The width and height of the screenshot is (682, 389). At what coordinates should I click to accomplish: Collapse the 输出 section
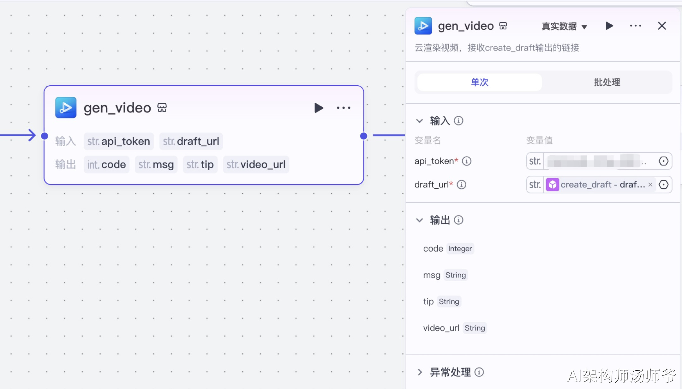419,220
